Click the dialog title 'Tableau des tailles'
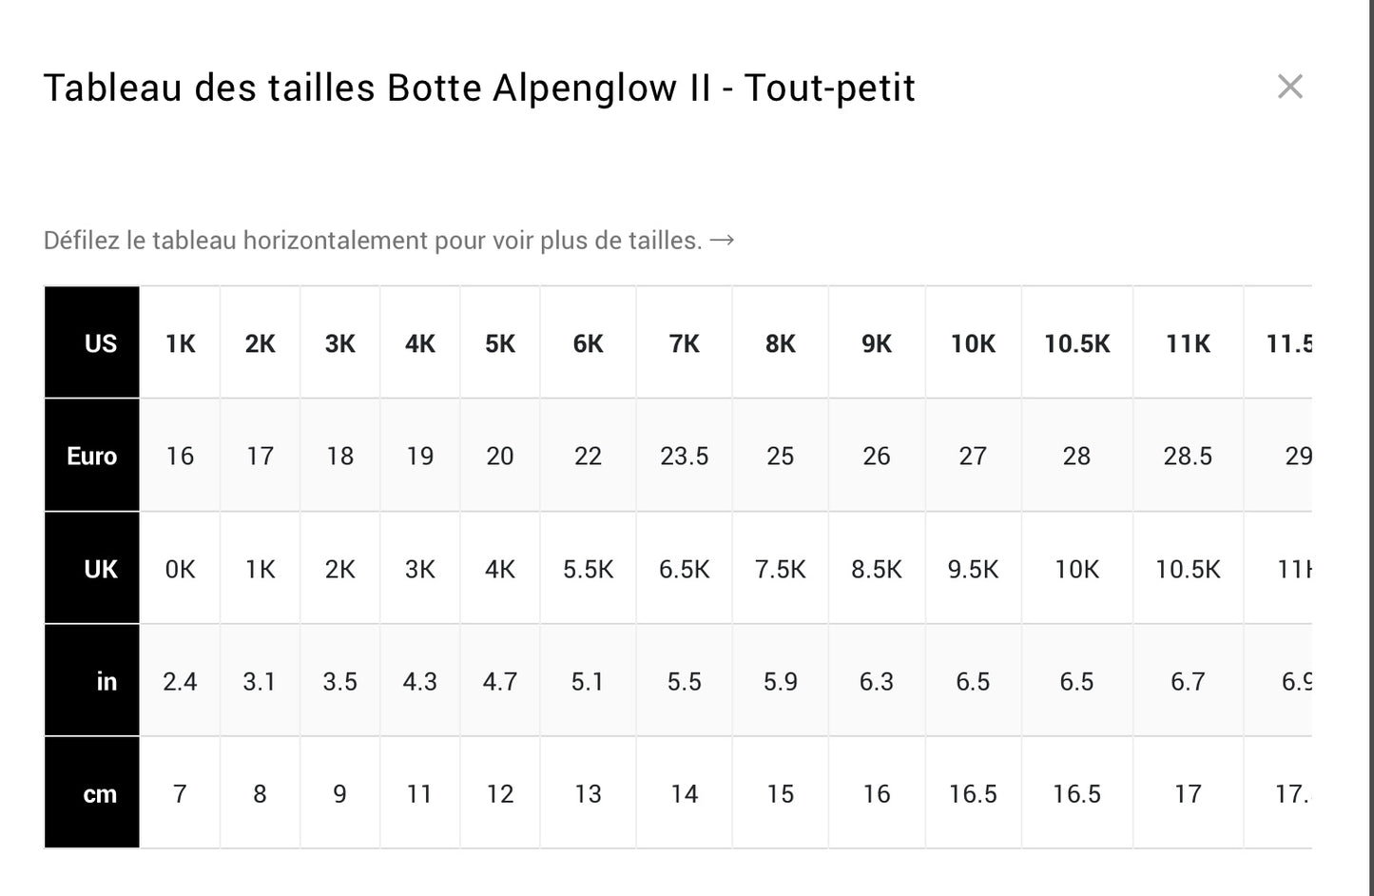 [479, 88]
